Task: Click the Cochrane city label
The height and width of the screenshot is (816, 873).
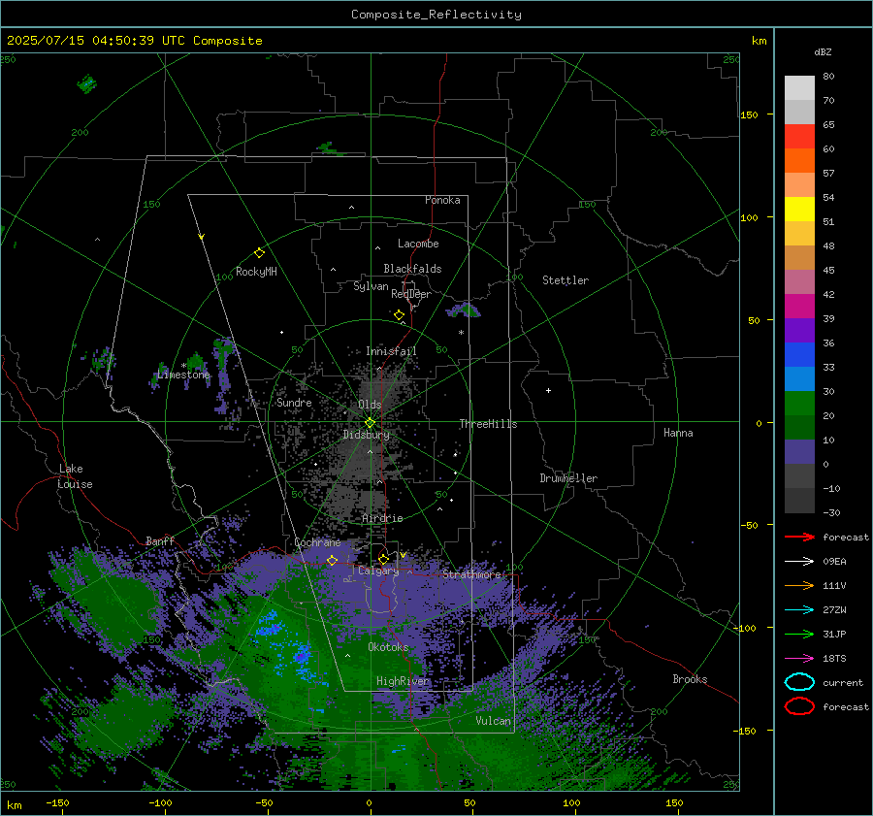Action: (317, 542)
